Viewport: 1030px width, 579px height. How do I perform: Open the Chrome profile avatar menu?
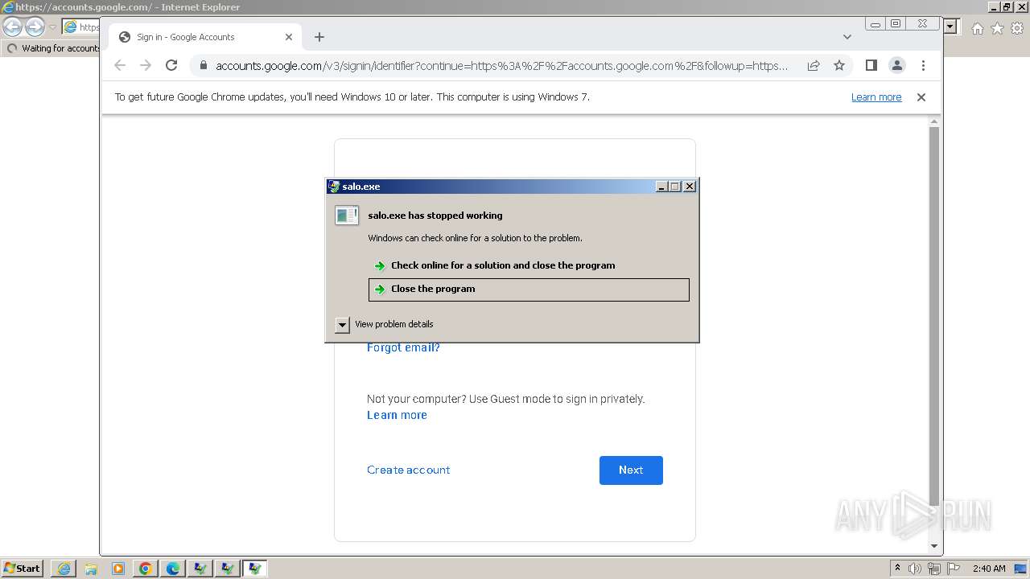pyautogui.click(x=897, y=65)
